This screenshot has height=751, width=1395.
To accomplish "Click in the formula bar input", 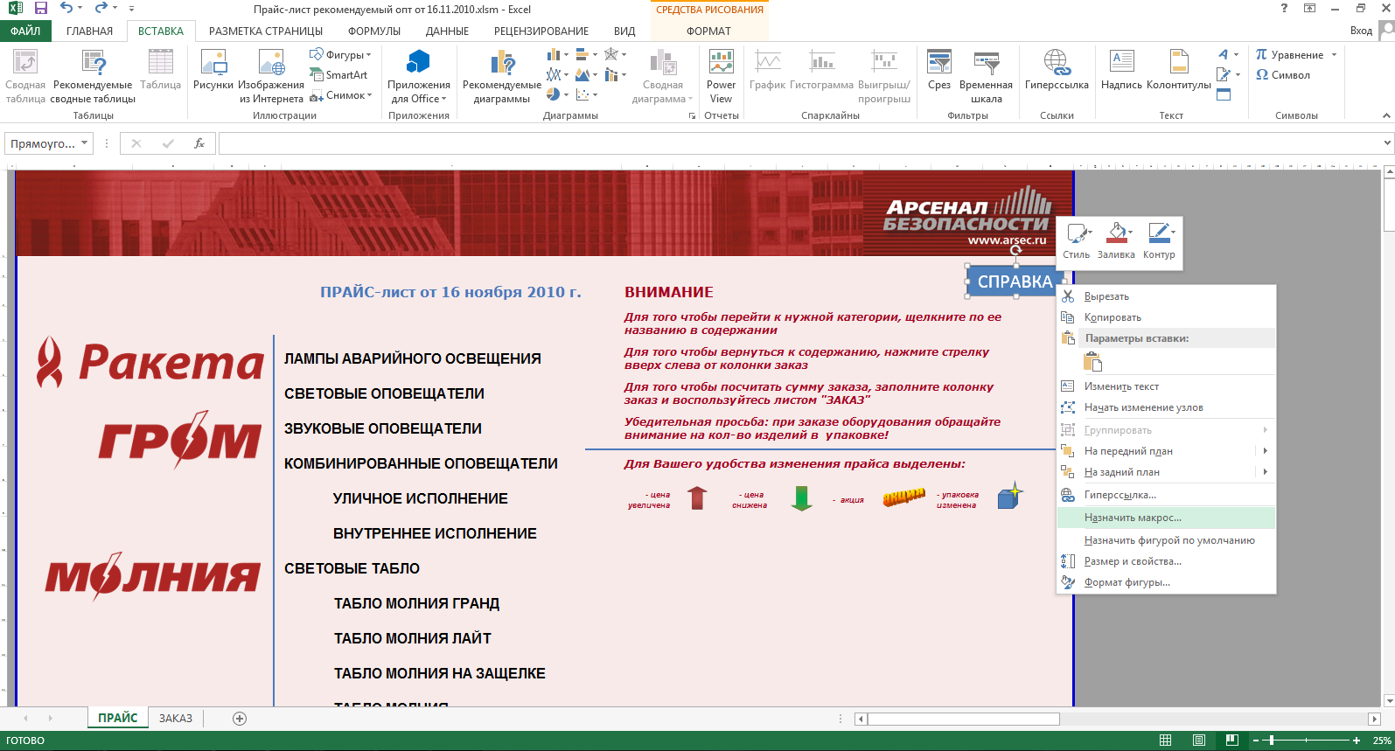I will pyautogui.click(x=799, y=143).
